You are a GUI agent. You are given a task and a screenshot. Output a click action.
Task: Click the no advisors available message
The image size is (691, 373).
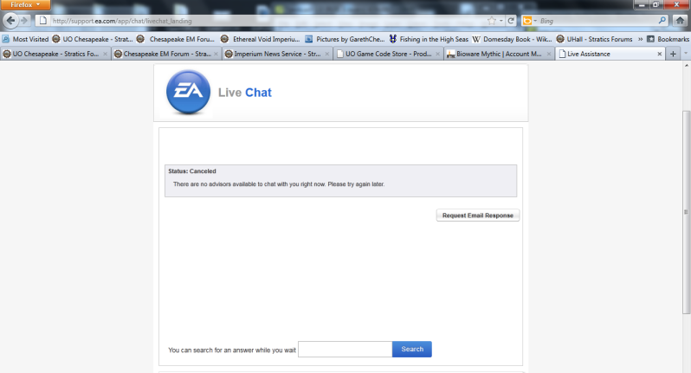(279, 184)
